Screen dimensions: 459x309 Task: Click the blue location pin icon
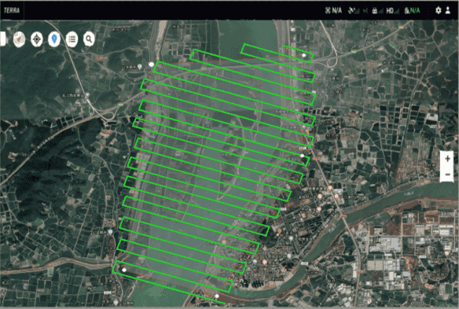54,39
